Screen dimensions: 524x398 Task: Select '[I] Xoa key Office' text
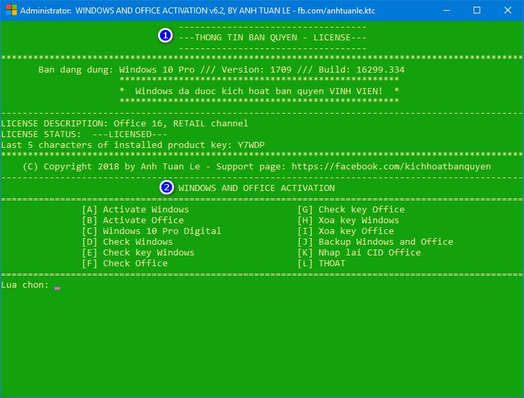[x=346, y=231]
